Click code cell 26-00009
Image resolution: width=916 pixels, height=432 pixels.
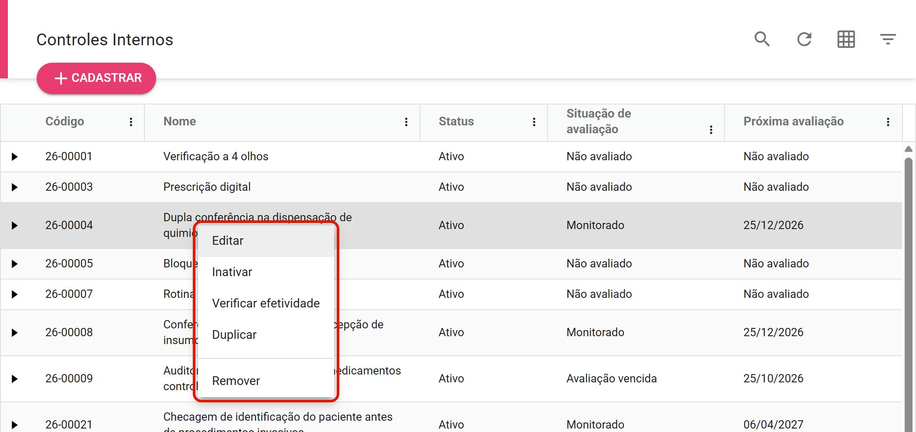[x=69, y=379]
